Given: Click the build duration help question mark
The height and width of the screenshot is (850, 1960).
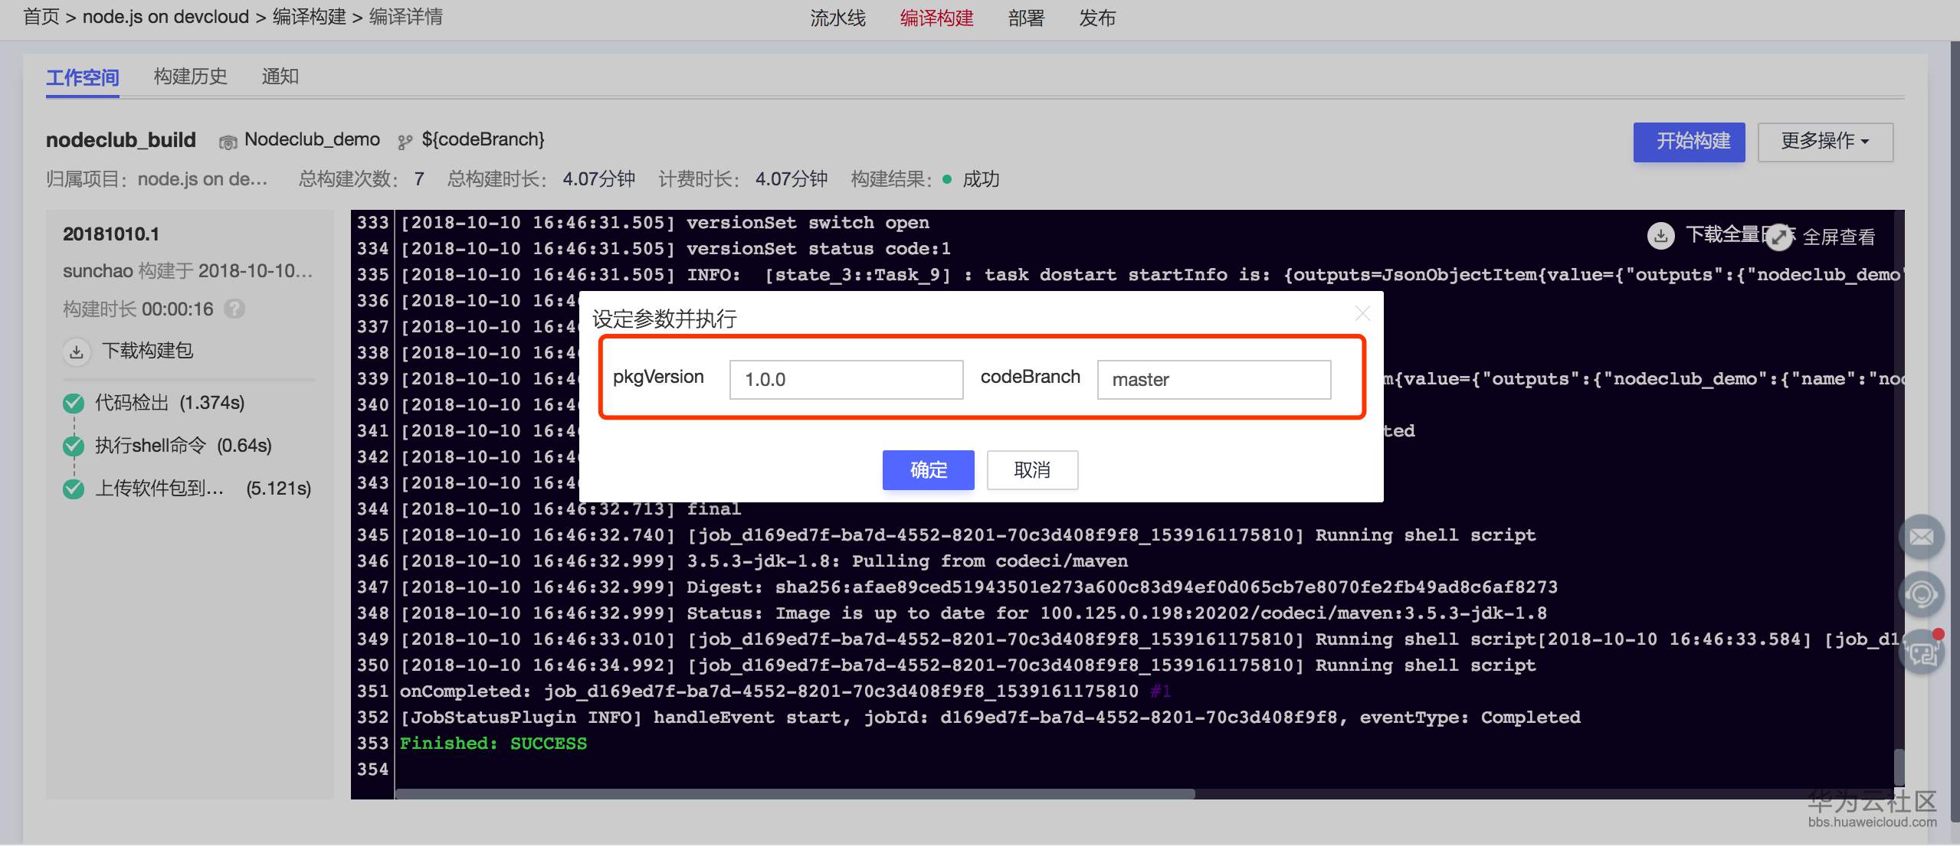Looking at the screenshot, I should [234, 309].
